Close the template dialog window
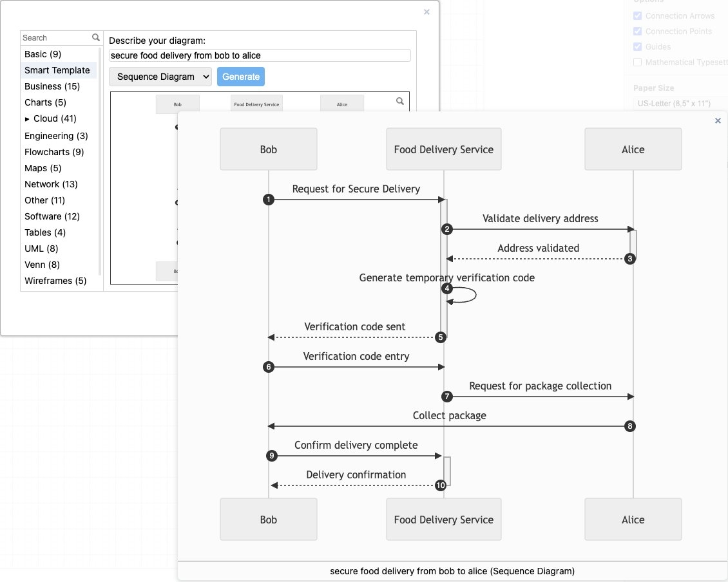 point(426,12)
